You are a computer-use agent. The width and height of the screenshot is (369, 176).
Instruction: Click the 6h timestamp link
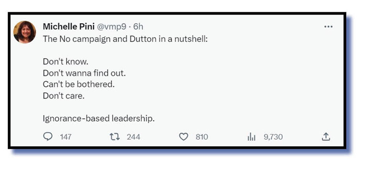[138, 26]
